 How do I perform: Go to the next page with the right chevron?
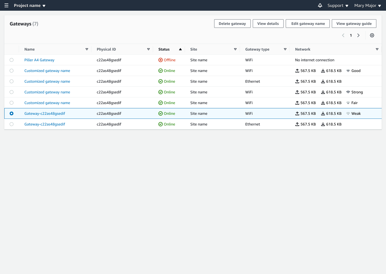pyautogui.click(x=358, y=35)
